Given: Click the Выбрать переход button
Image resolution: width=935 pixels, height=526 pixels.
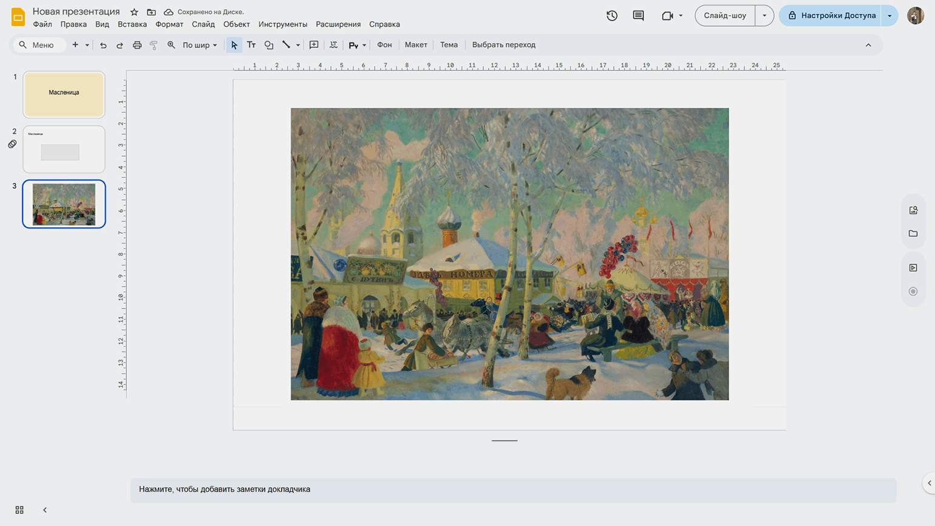Looking at the screenshot, I should 503,45.
